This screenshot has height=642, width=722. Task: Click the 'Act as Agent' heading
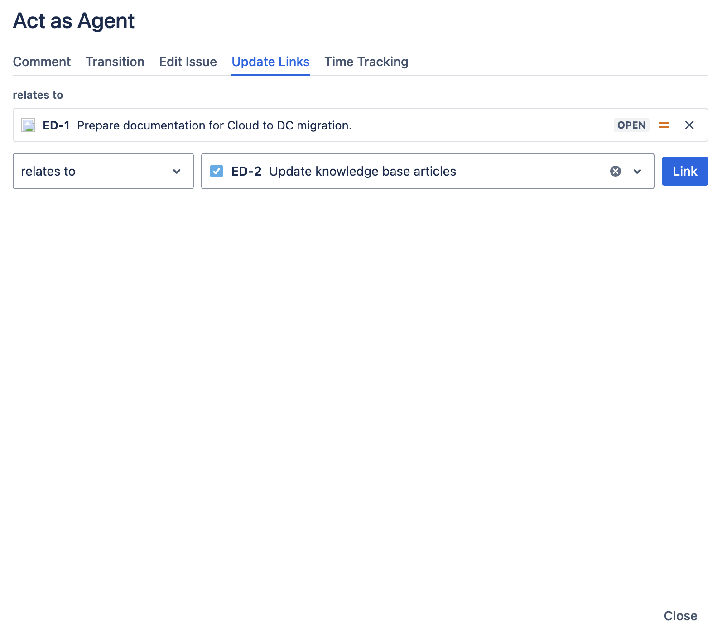click(74, 21)
